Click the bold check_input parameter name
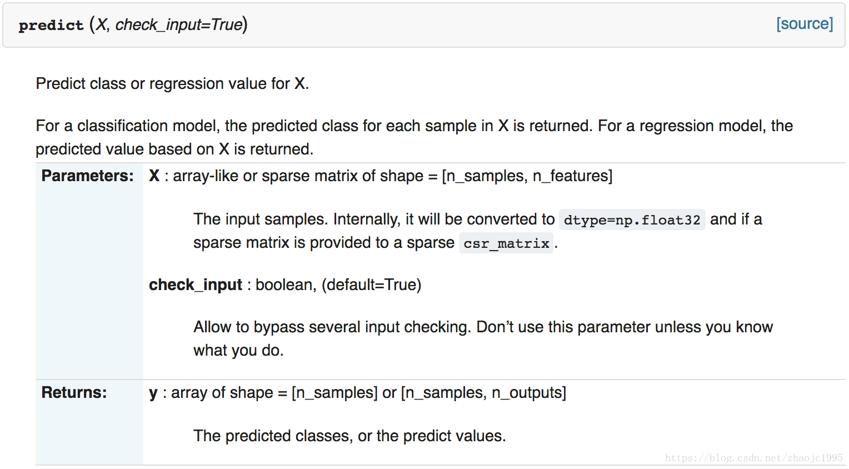849x469 pixels. (196, 285)
